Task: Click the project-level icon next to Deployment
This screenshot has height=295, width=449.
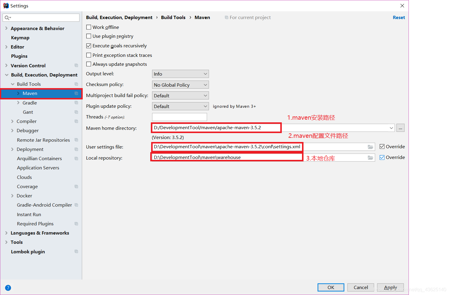Action: pyautogui.click(x=76, y=149)
